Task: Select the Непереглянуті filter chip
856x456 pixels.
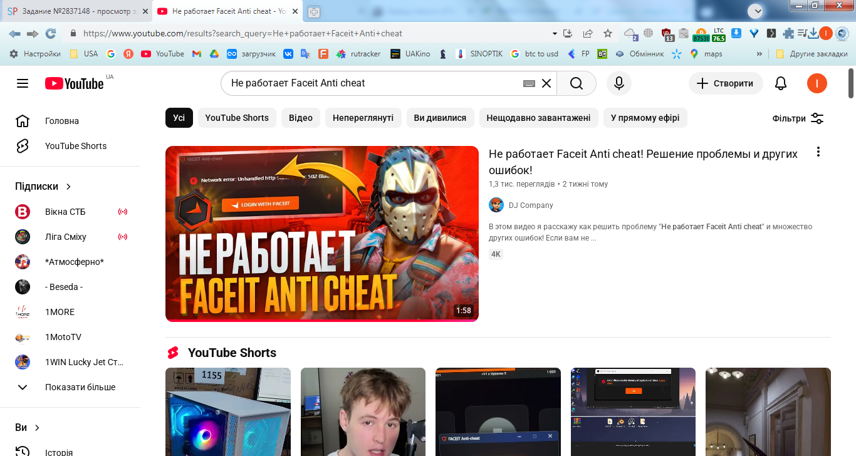Action: pos(363,118)
